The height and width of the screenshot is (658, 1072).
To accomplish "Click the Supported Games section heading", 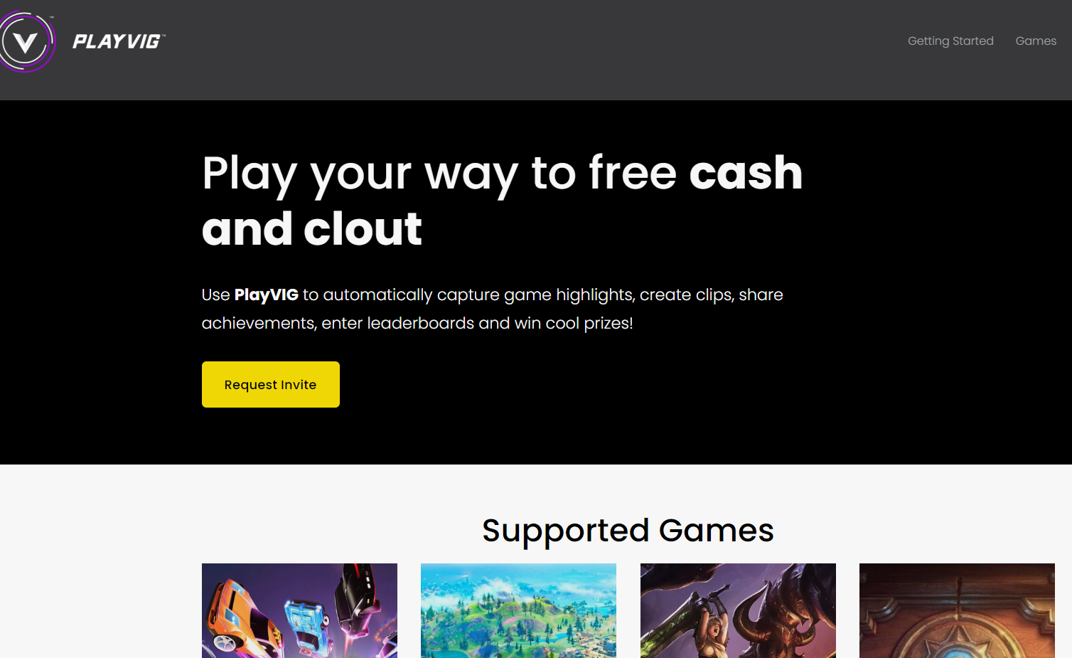I will coord(628,531).
